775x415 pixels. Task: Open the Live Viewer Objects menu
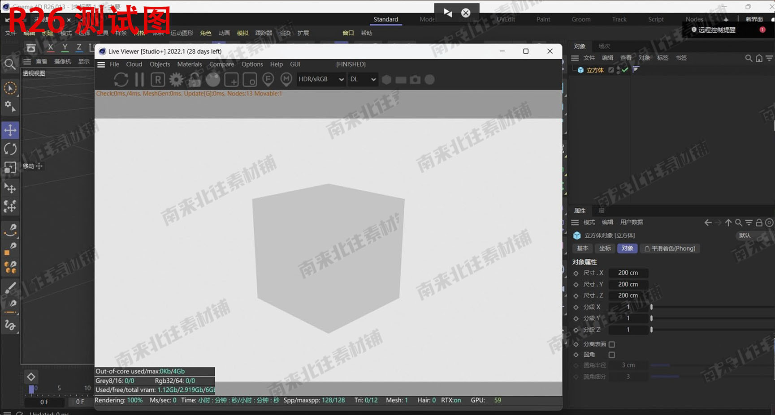pos(160,64)
